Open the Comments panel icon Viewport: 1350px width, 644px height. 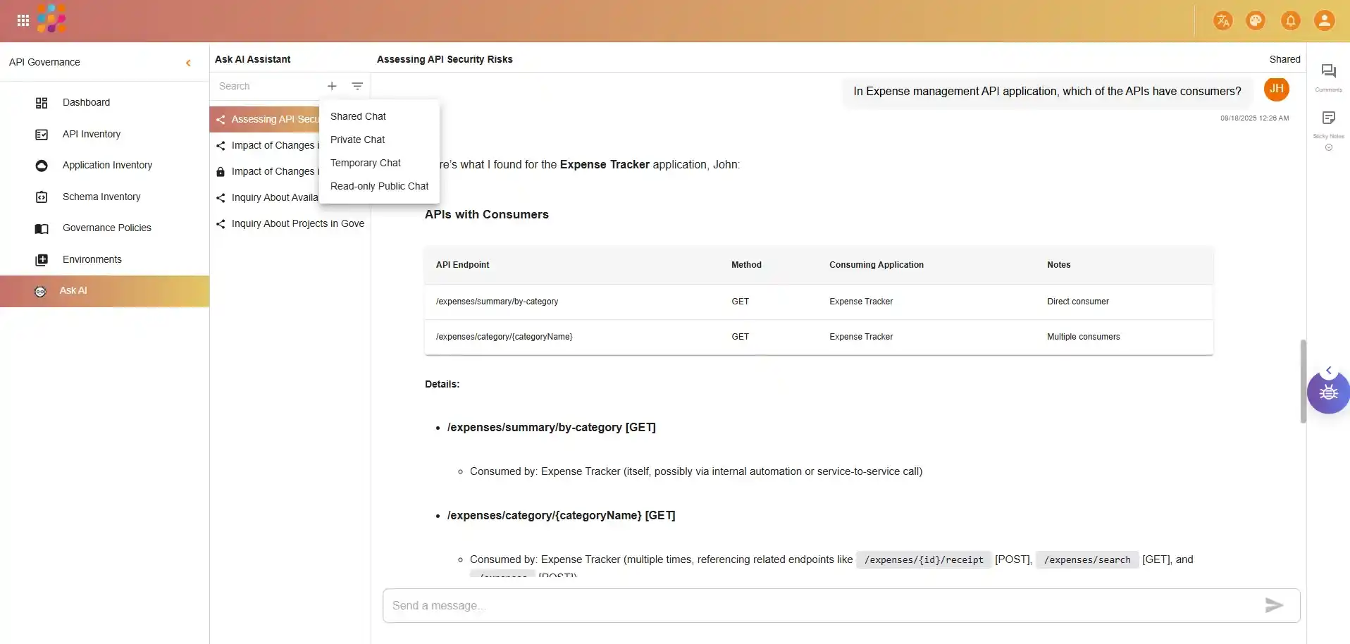[1328, 72]
